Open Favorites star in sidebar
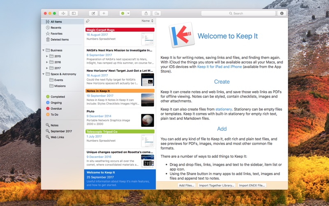The height and width of the screenshot is (206, 329). [56, 33]
